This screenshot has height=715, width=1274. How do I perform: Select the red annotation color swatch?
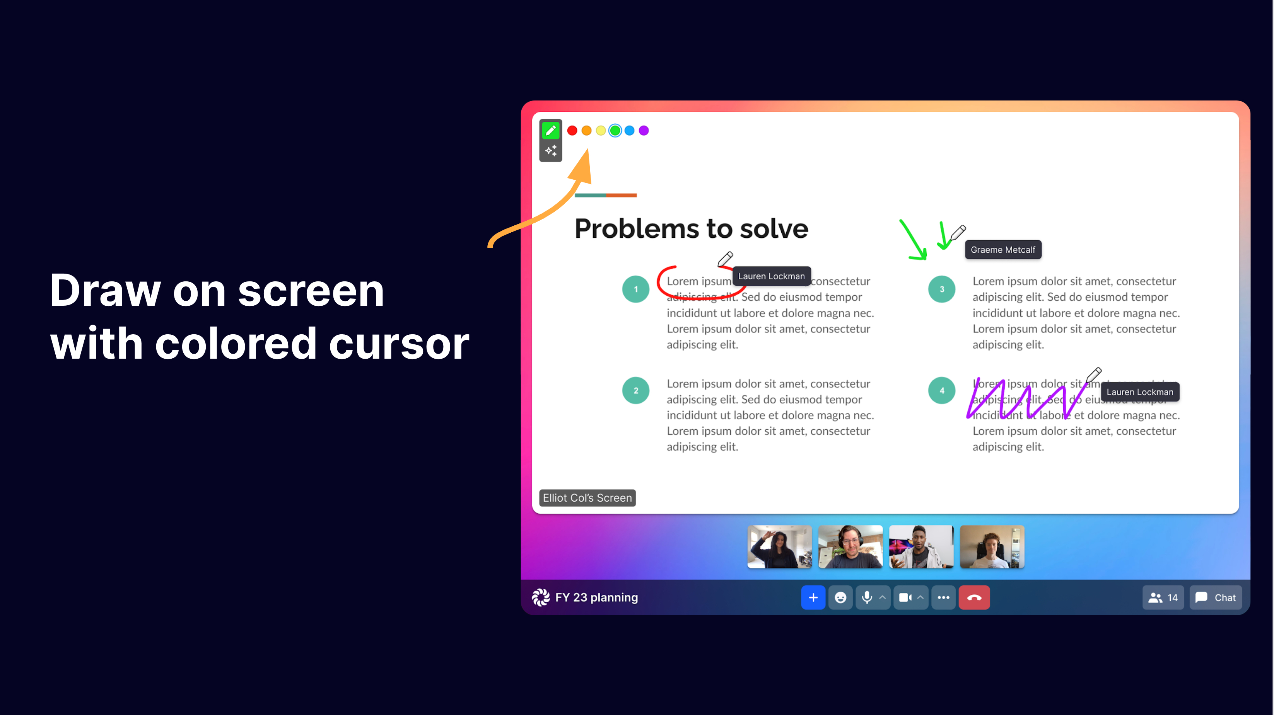point(572,130)
